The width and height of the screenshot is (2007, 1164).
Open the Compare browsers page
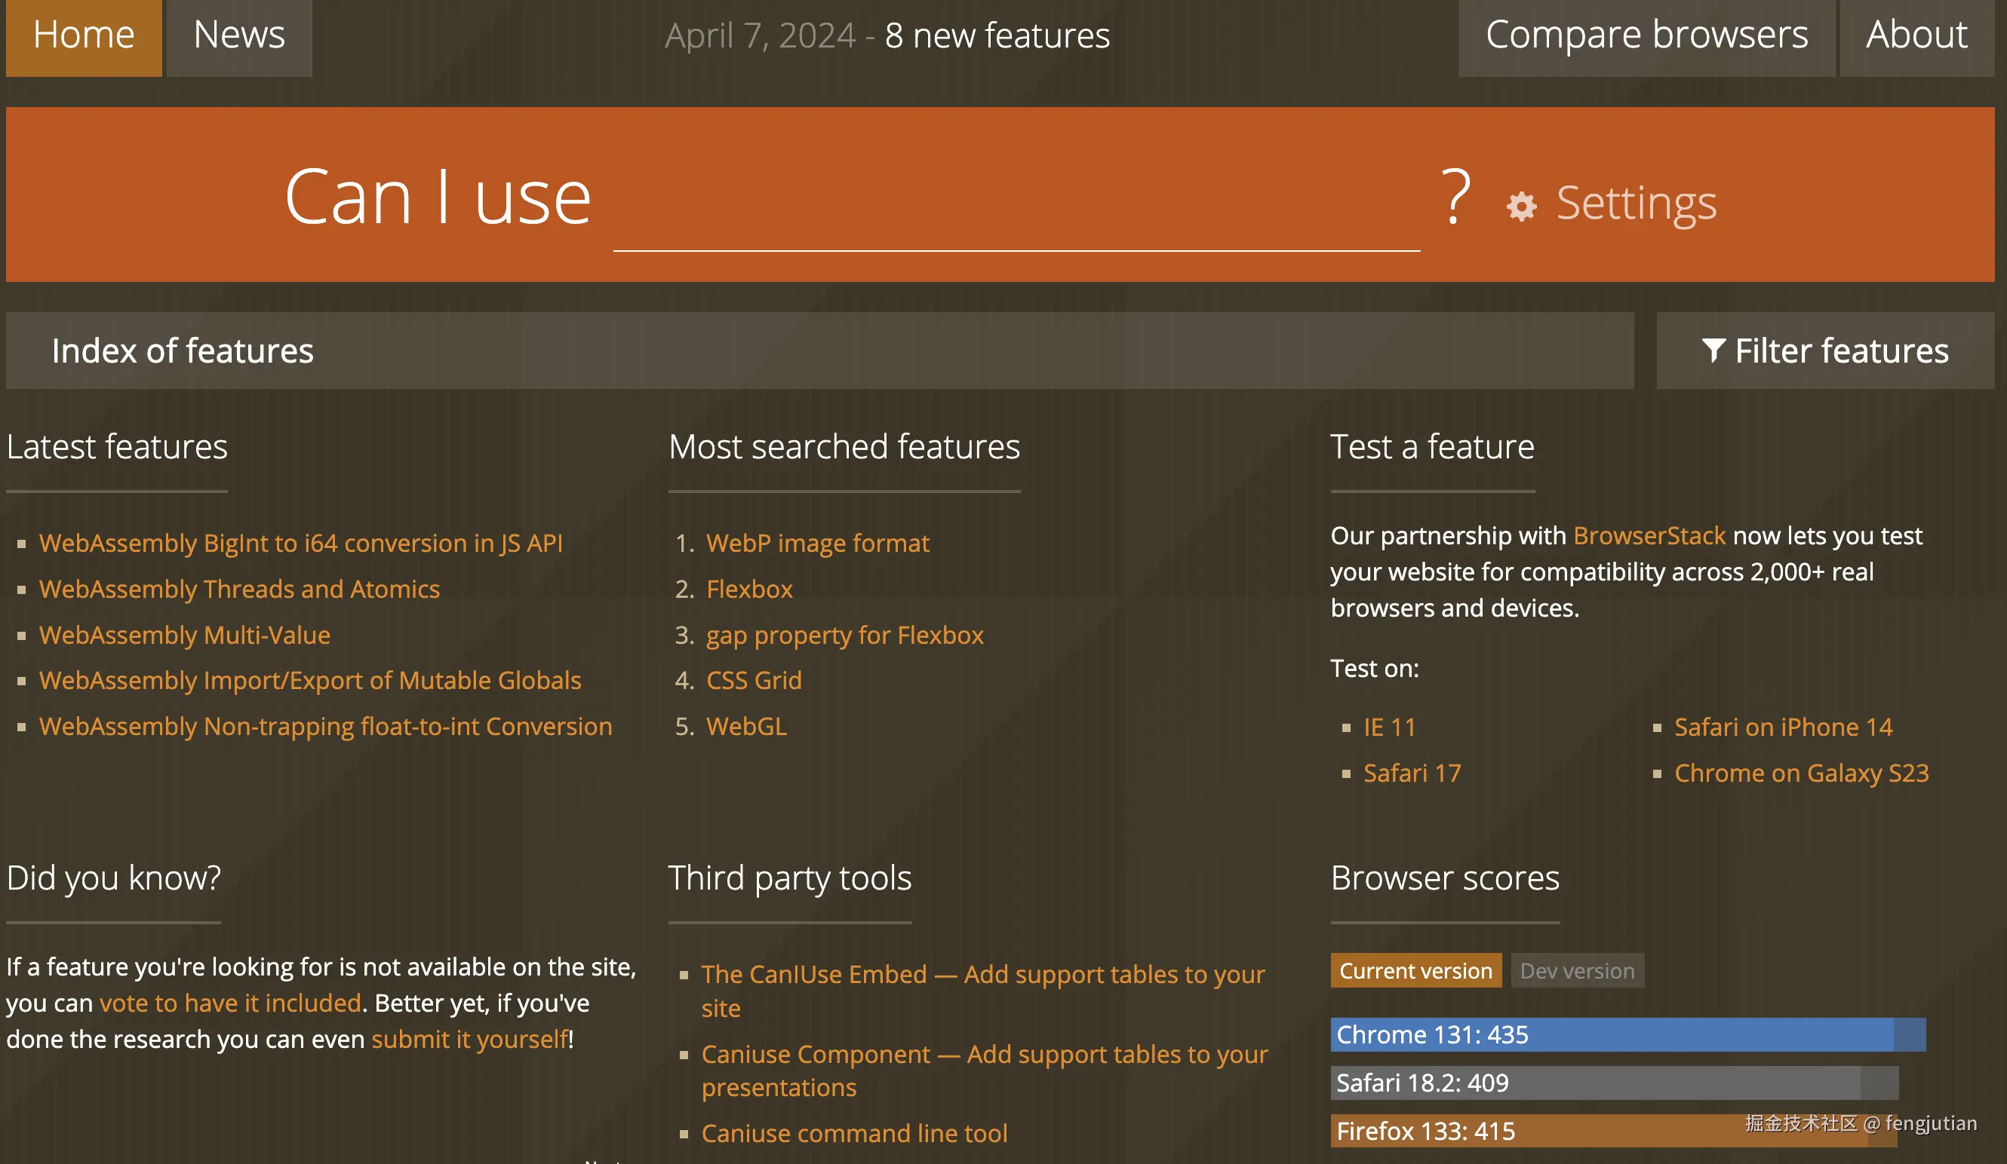(1646, 35)
